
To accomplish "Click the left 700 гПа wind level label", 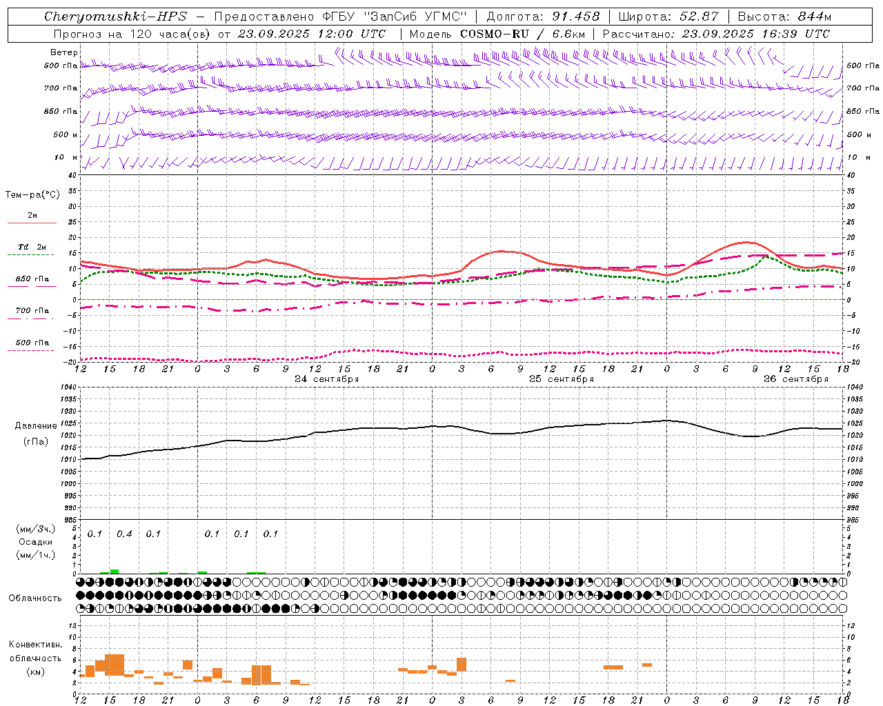I will coord(61,88).
